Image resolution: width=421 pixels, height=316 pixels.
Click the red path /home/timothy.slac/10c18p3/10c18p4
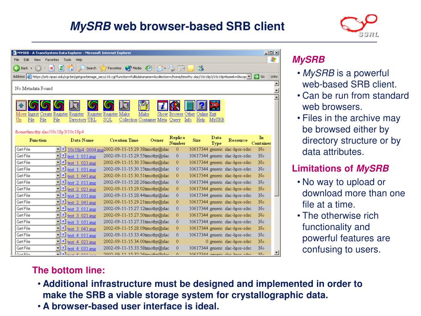tap(49, 132)
